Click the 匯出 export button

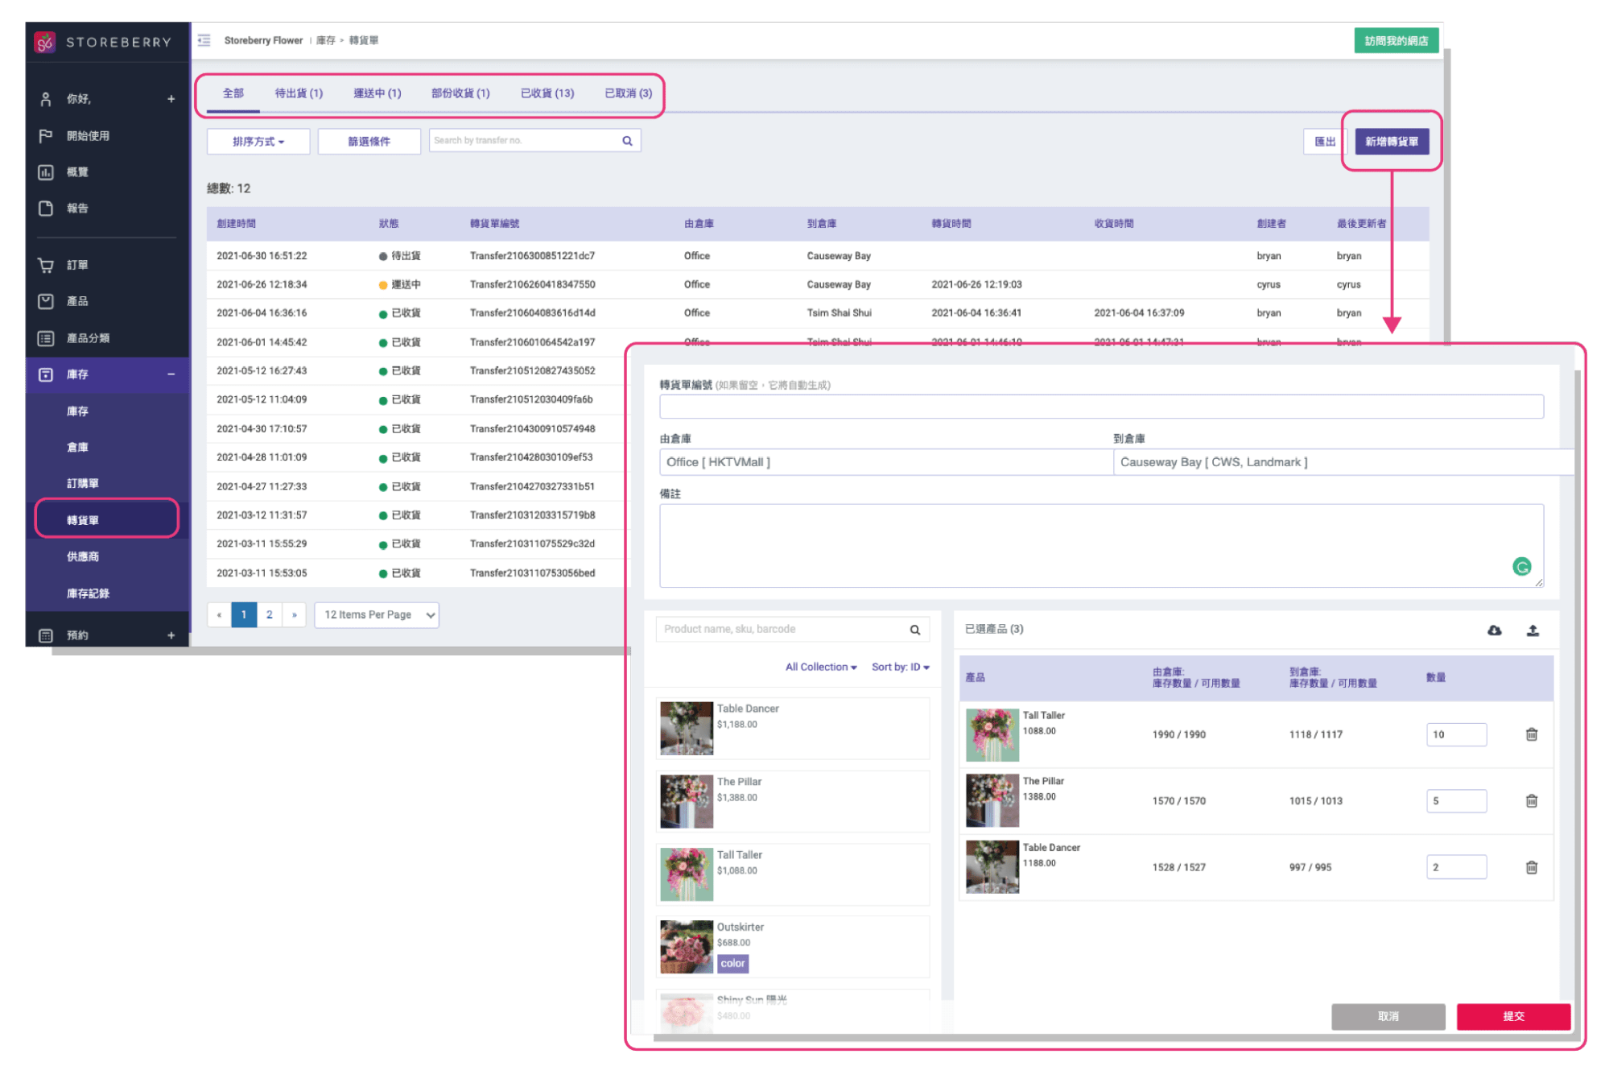[x=1324, y=142]
